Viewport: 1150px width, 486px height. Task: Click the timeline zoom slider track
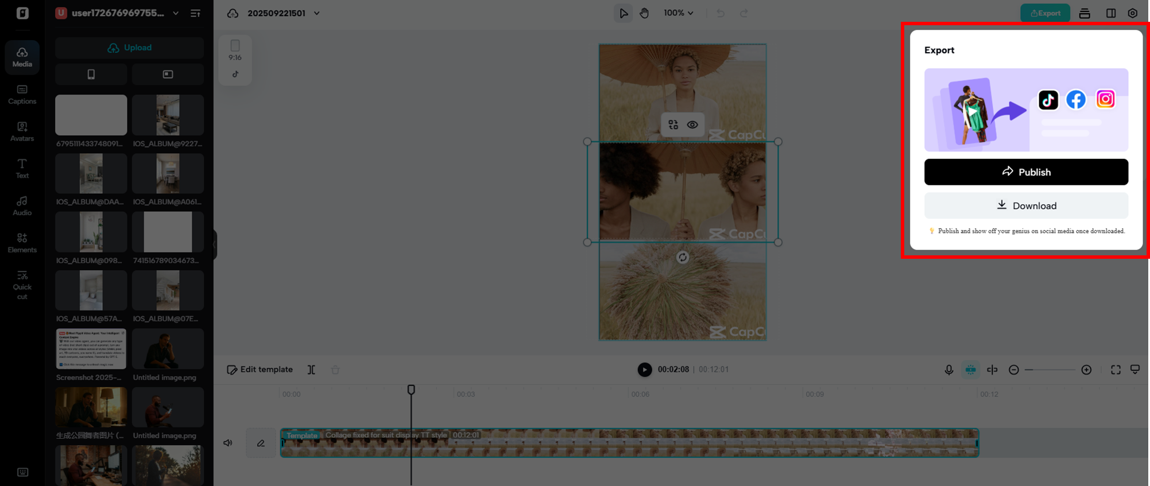(1050, 370)
